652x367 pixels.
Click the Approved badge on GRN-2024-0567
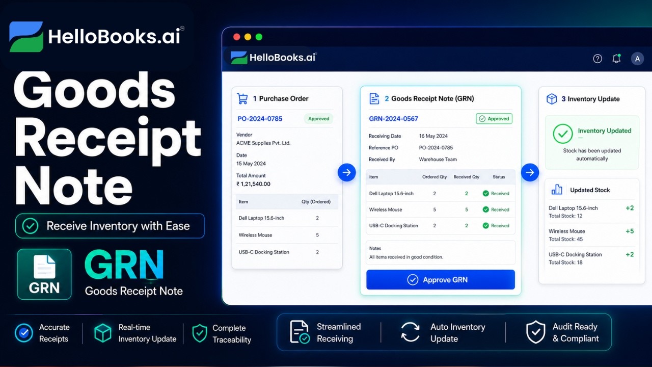tap(494, 119)
